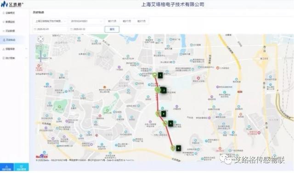Click track marker labeled 2 on the route
294x173 pixels.
[164, 91]
